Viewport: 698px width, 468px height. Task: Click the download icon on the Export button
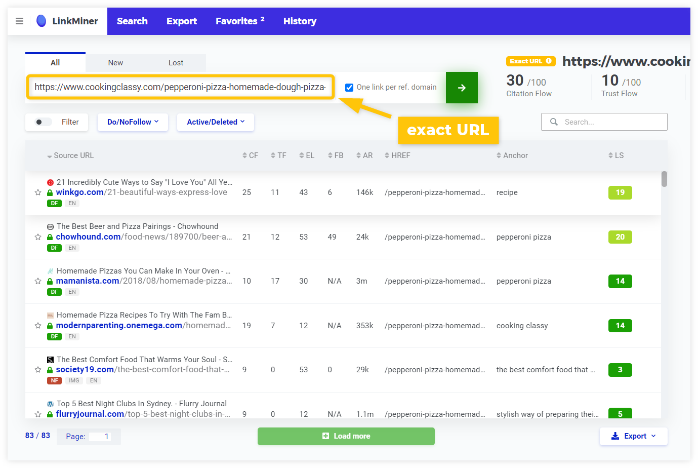pos(615,436)
